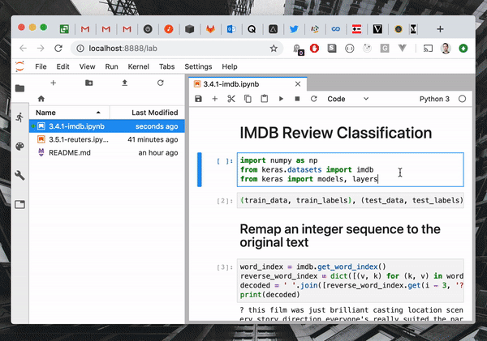Select the train_data code cell

click(351, 200)
